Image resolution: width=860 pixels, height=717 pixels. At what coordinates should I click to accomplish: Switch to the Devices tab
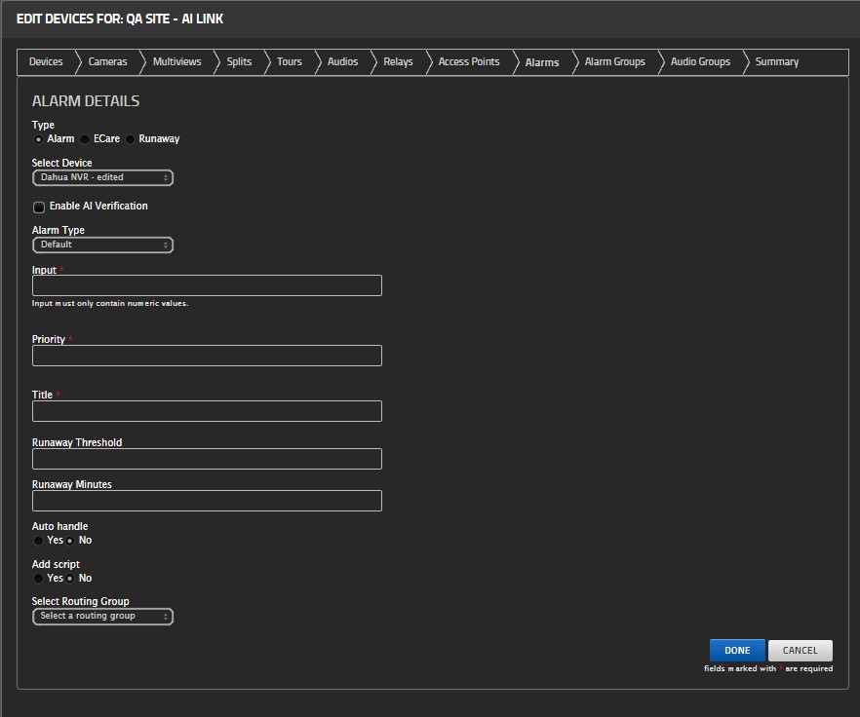pos(46,61)
